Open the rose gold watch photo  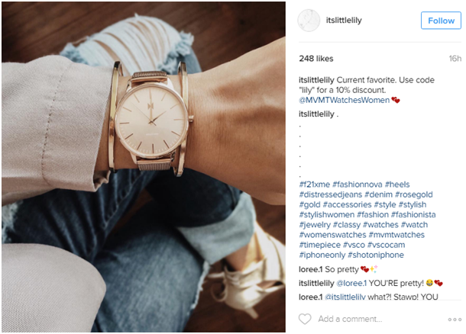pyautogui.click(x=144, y=167)
